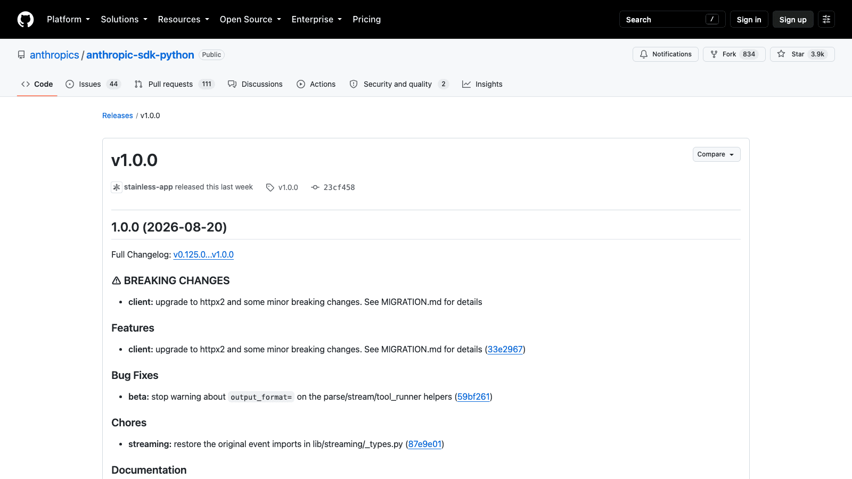The height and width of the screenshot is (479, 852).
Task: Click the Pull requests count 111
Action: pyautogui.click(x=207, y=84)
